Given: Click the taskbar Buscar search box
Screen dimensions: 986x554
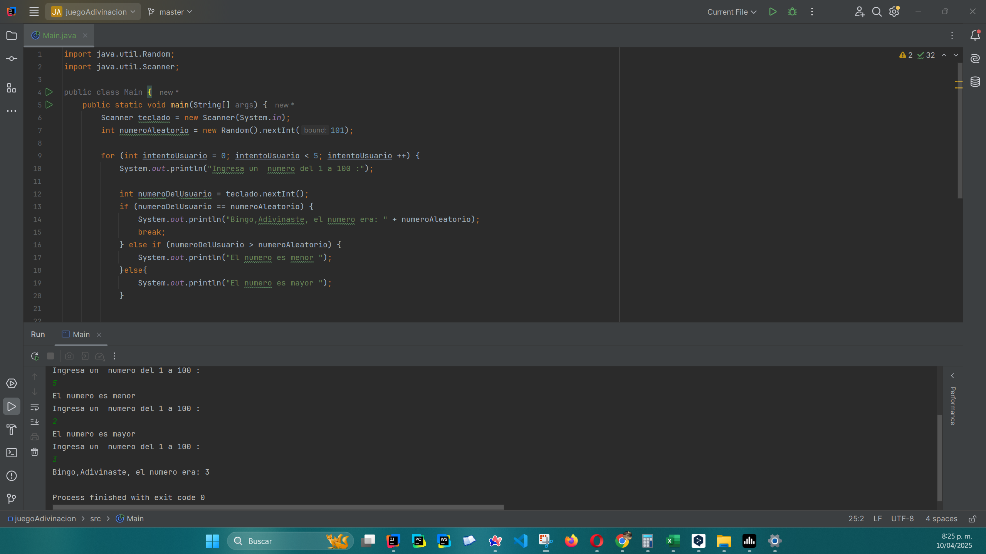Looking at the screenshot, I should [290, 541].
